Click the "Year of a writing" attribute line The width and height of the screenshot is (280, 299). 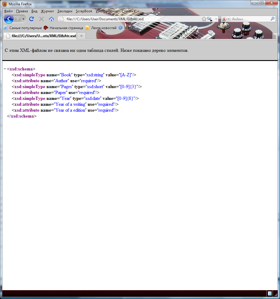click(x=65, y=104)
